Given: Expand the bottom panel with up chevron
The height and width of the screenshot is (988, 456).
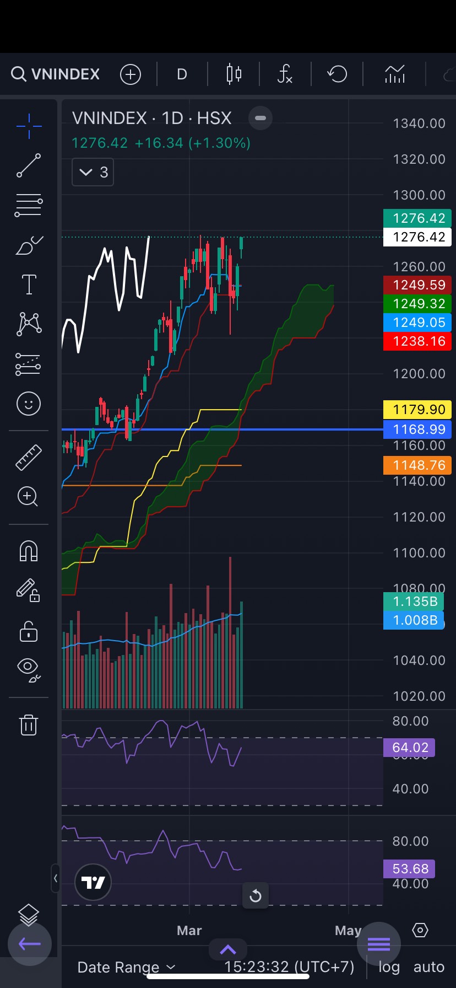Looking at the screenshot, I should coord(228,949).
